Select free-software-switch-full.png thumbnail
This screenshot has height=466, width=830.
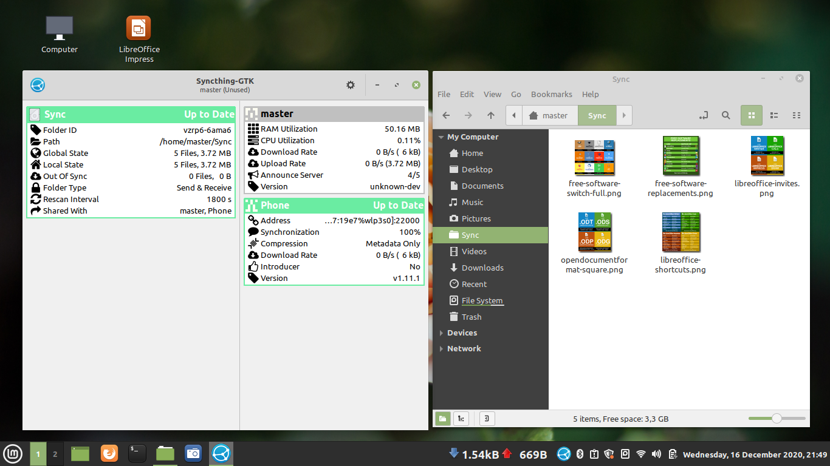pos(595,158)
